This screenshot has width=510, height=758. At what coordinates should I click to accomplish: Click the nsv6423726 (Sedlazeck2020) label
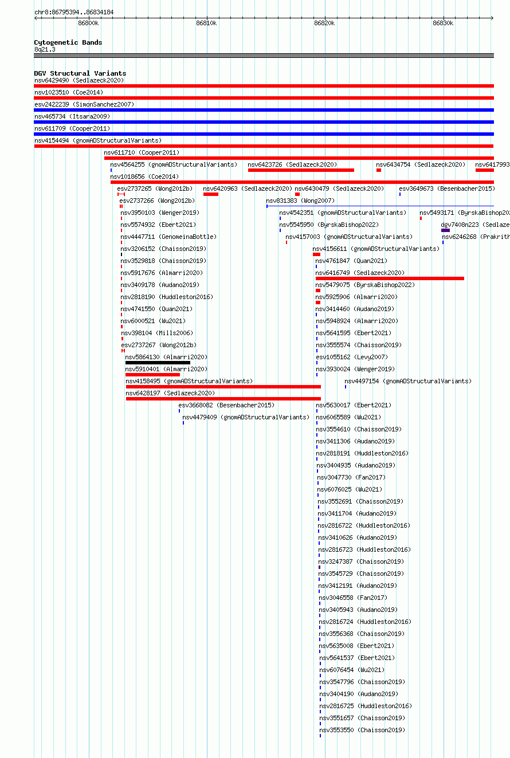point(292,165)
